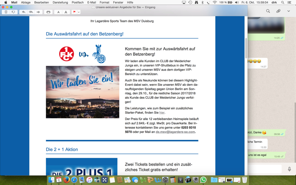296x185 pixels.
Task: Click the 1. FCK club logo
Action: [x=67, y=54]
